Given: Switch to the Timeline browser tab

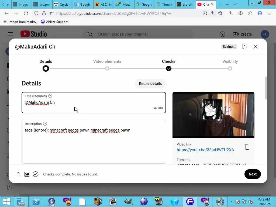Looking at the screenshot, I should click(x=165, y=4).
